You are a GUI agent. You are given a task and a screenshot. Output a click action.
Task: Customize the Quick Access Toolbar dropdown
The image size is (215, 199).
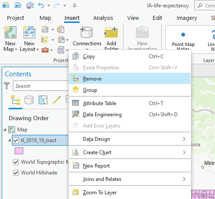[x=74, y=6]
